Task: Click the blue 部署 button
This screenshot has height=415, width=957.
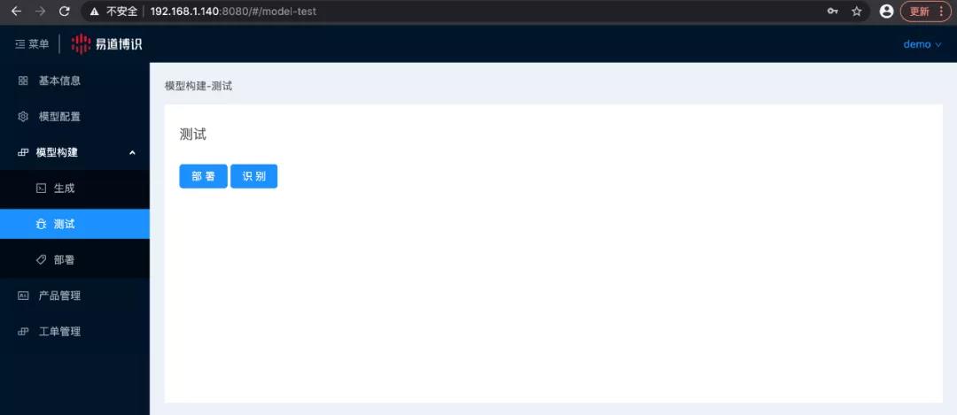Action: pos(203,176)
